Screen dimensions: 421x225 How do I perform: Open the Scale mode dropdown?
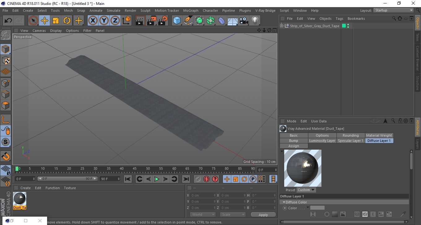pos(232,214)
